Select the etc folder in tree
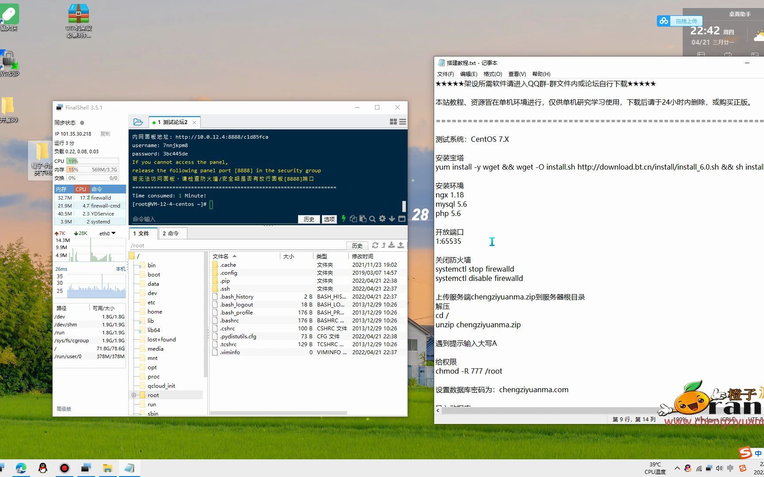This screenshot has width=764, height=477. pyautogui.click(x=151, y=303)
